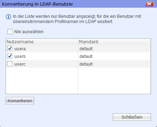This screenshot has height=127, width=157.
Task: Select the userc row name
Action: click(x=20, y=64)
